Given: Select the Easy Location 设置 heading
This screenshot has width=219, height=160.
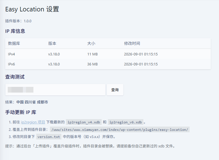Looking at the screenshot, I should pyautogui.click(x=32, y=9).
